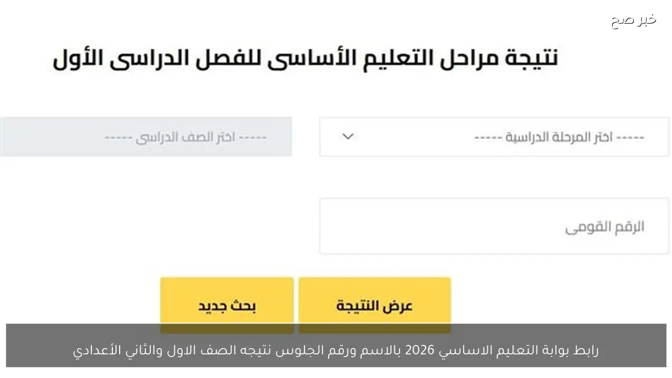Click inside the الرقم القومى national ID field

pyautogui.click(x=493, y=226)
